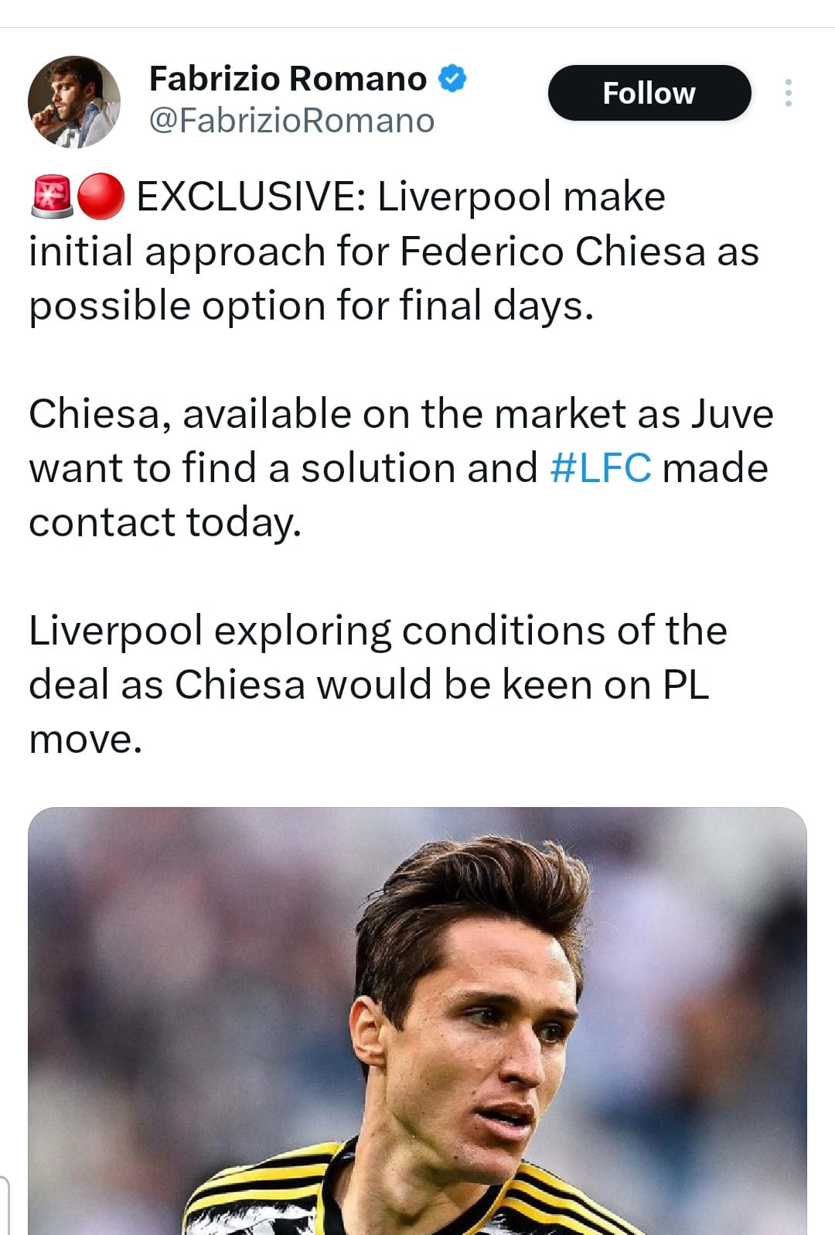Open the @FabrizioRomano handle
Image resolution: width=835 pixels, height=1235 pixels.
[291, 121]
